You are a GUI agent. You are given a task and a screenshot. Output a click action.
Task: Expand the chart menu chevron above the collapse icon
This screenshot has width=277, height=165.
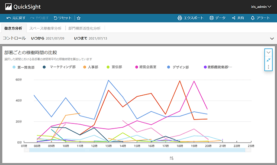[268, 52]
